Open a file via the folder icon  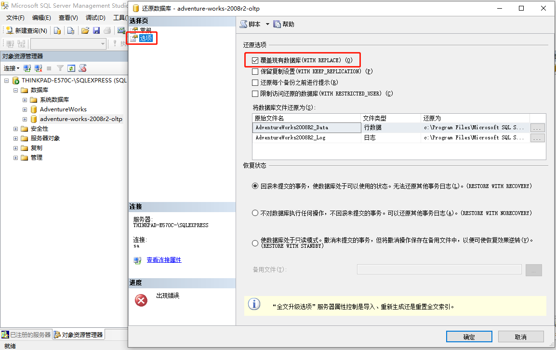point(85,30)
